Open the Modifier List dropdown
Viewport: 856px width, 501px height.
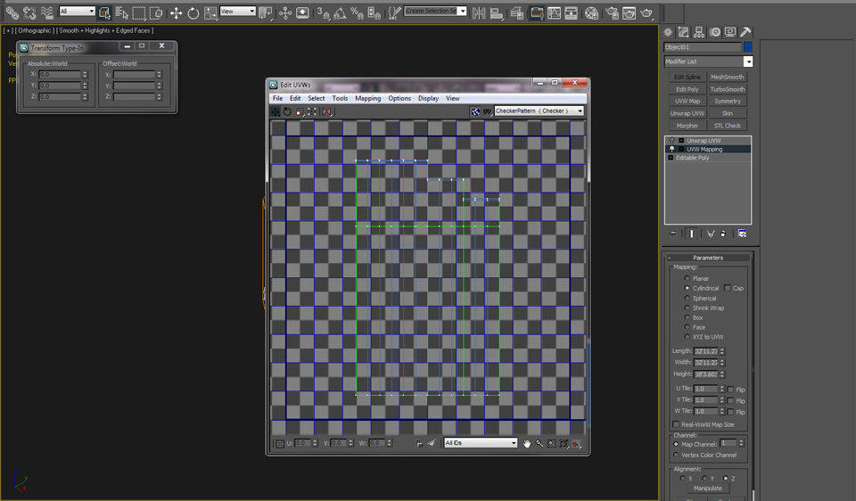tap(747, 62)
